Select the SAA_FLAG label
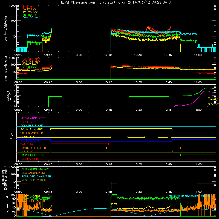 (x=27, y=144)
